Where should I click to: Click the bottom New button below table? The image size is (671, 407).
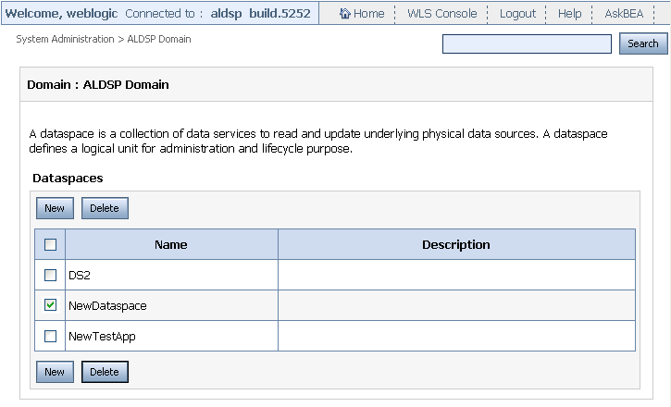point(55,372)
